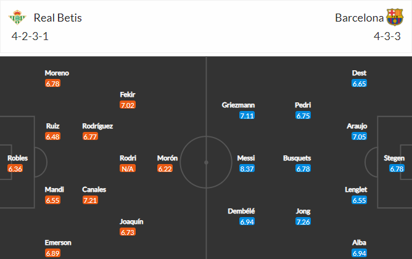
Task: Click Alba's 6.94 rating badge
Action: click(x=359, y=253)
